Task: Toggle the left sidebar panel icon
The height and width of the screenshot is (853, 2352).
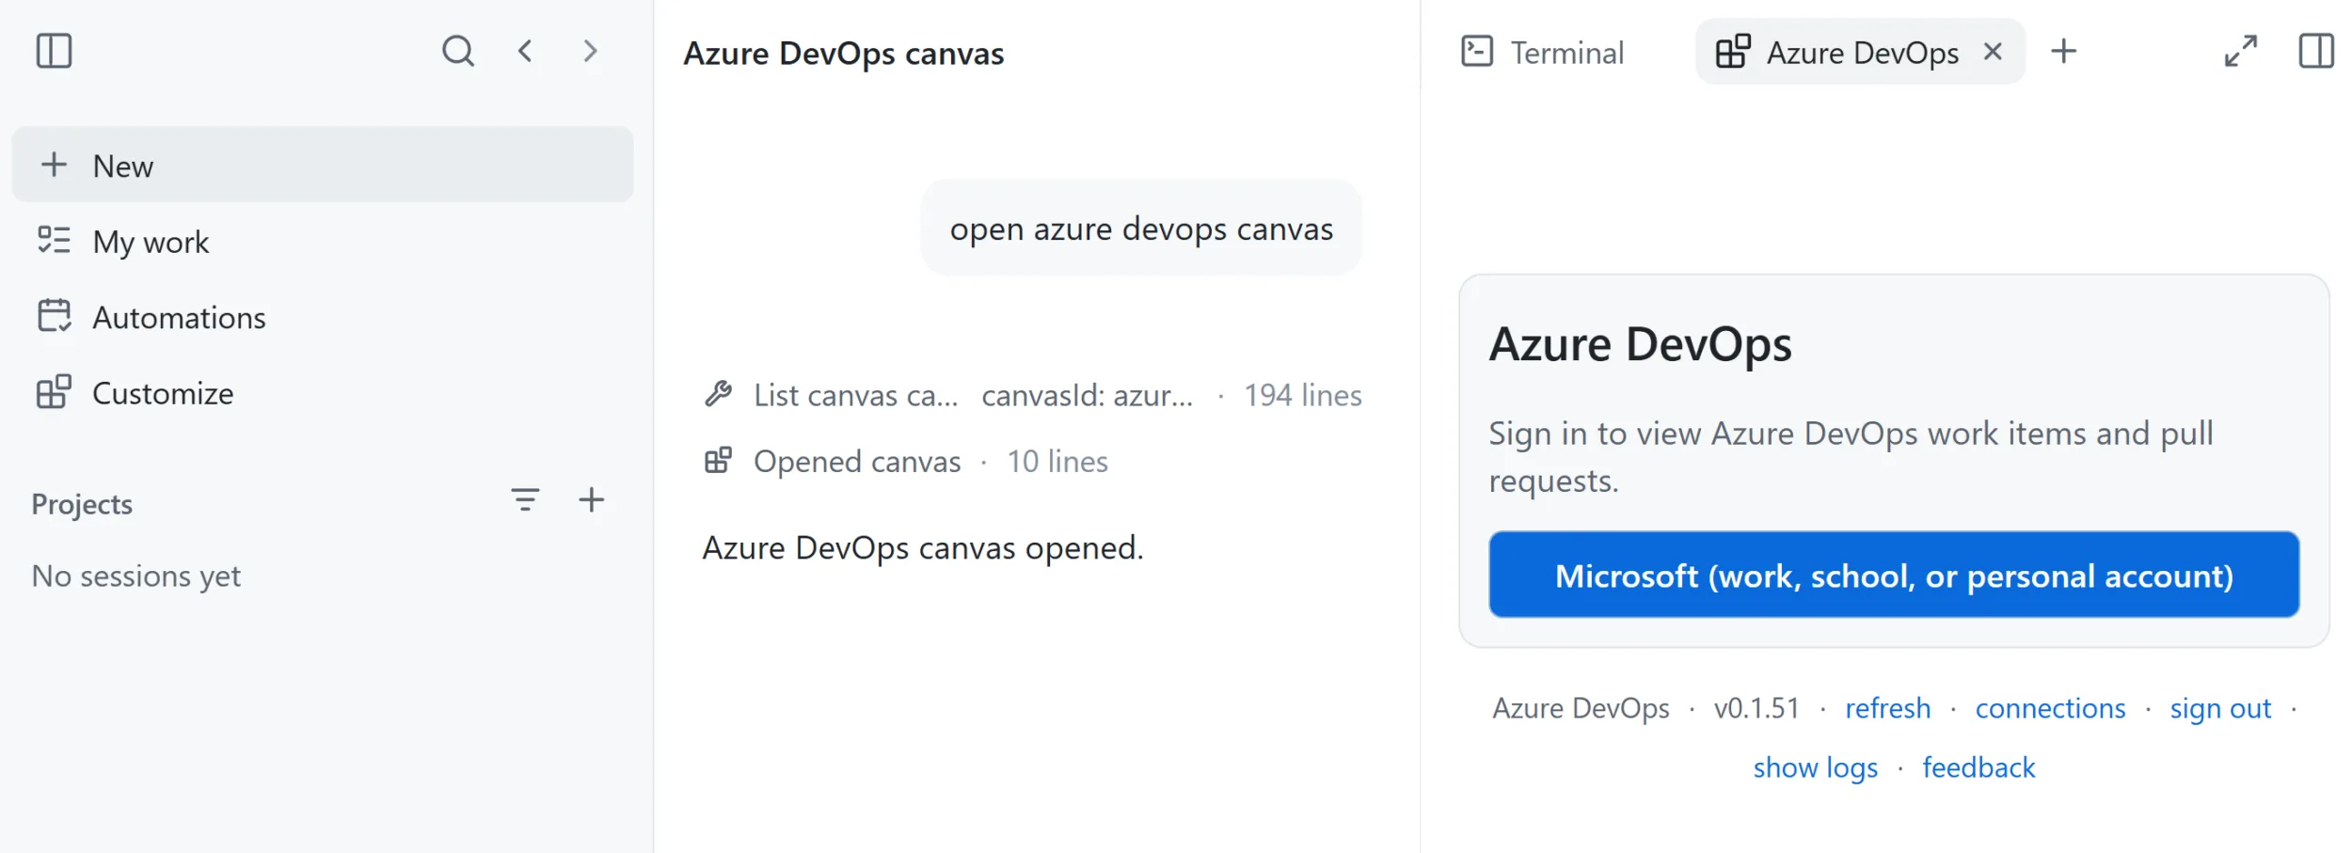Action: [54, 51]
